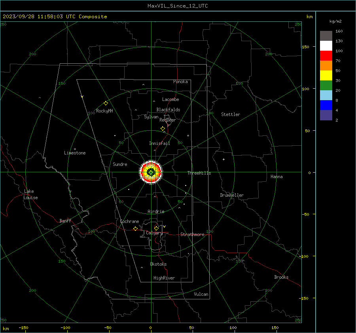356x333 pixels.
Task: Click the yellow Y marker northwest of RockyMH
Action: (x=82, y=97)
